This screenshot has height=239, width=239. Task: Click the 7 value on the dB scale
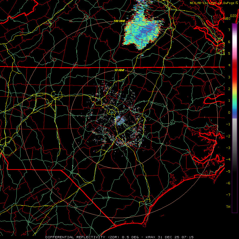click(229, 30)
